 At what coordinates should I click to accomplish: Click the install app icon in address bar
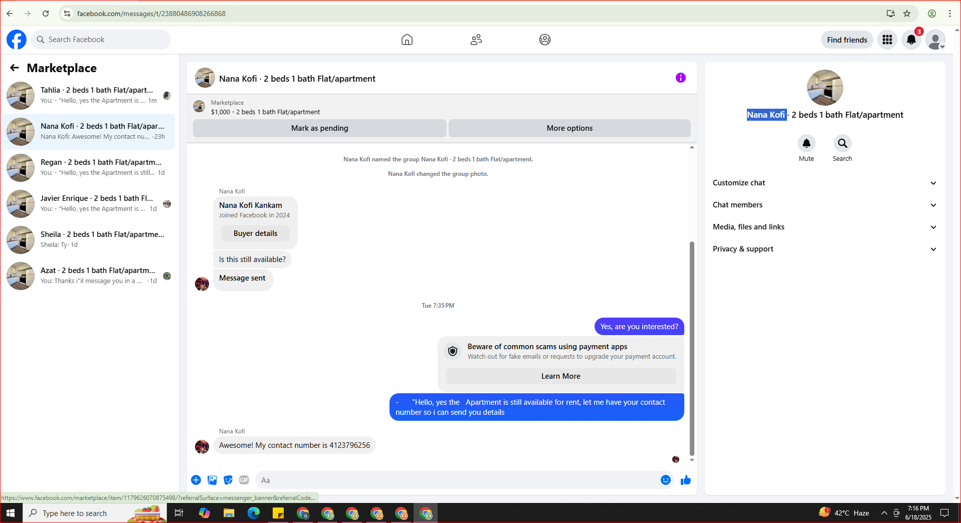[891, 14]
